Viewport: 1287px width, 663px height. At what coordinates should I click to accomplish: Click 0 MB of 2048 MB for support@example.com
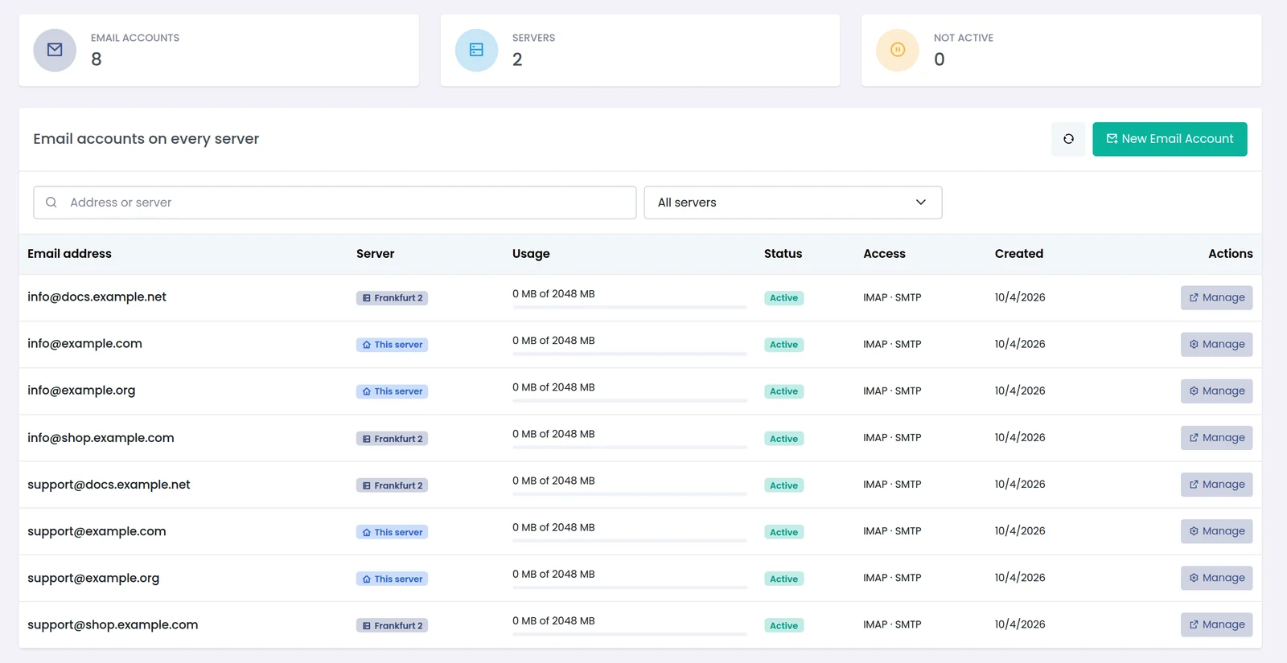click(553, 527)
